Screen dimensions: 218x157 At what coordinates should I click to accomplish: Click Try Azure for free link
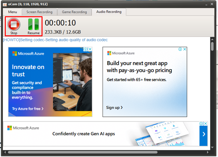pos(28,109)
